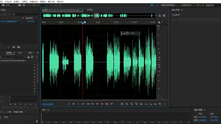
Task: Adjust the HUD volume knob
Action: click(127, 33)
